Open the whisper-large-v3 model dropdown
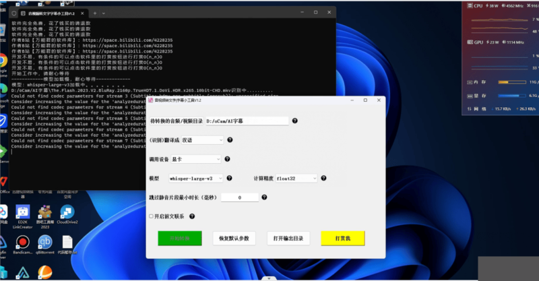The image size is (539, 281). (196, 179)
